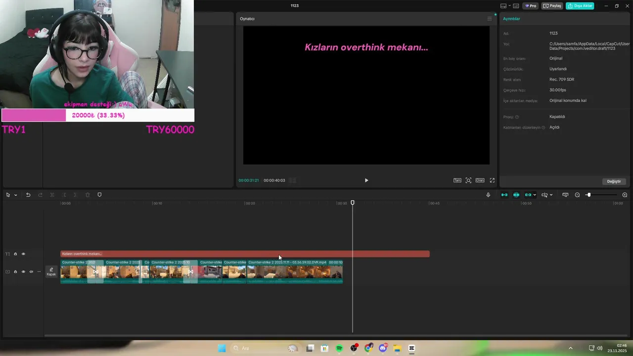Lock the main video track
Screen dimensions: 633x356
pos(15,271)
